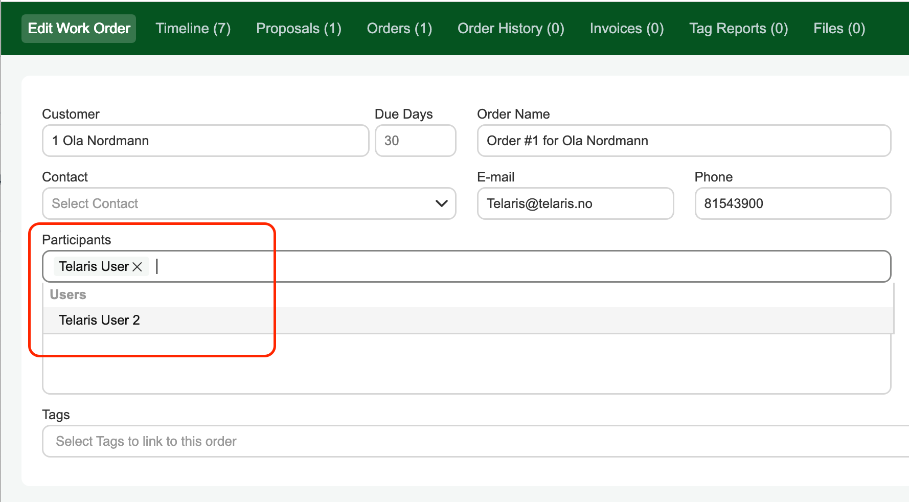
Task: Click the Phone number field
Action: (x=792, y=203)
